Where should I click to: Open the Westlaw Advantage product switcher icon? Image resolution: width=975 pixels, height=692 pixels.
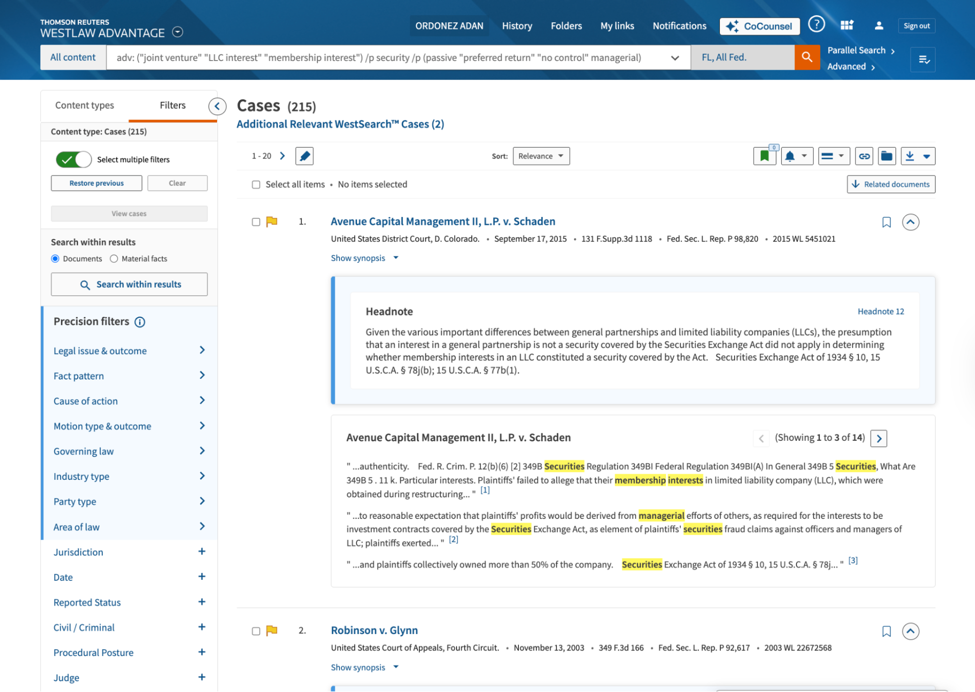(178, 32)
